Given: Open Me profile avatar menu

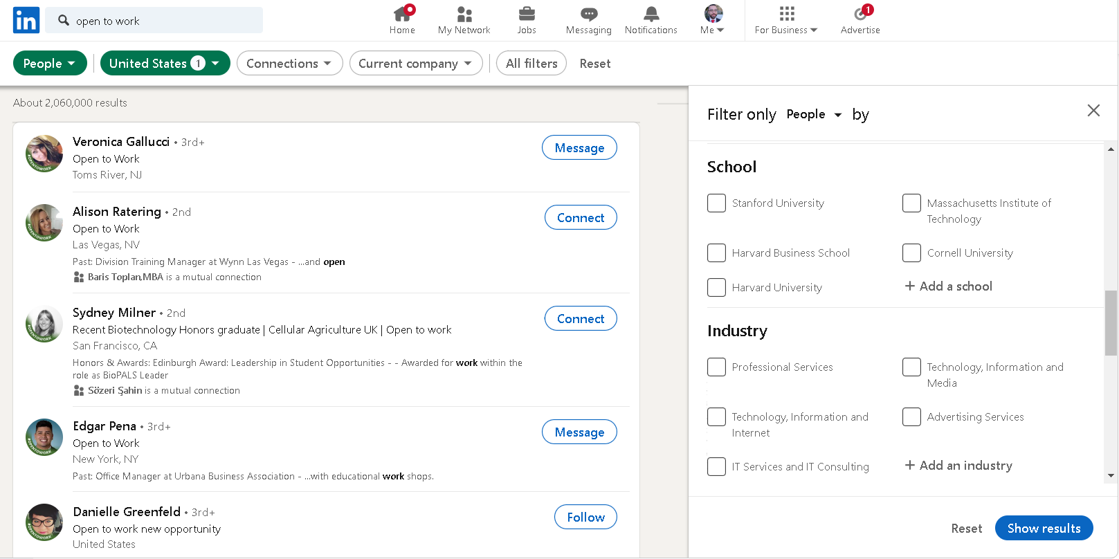Looking at the screenshot, I should coord(713,13).
